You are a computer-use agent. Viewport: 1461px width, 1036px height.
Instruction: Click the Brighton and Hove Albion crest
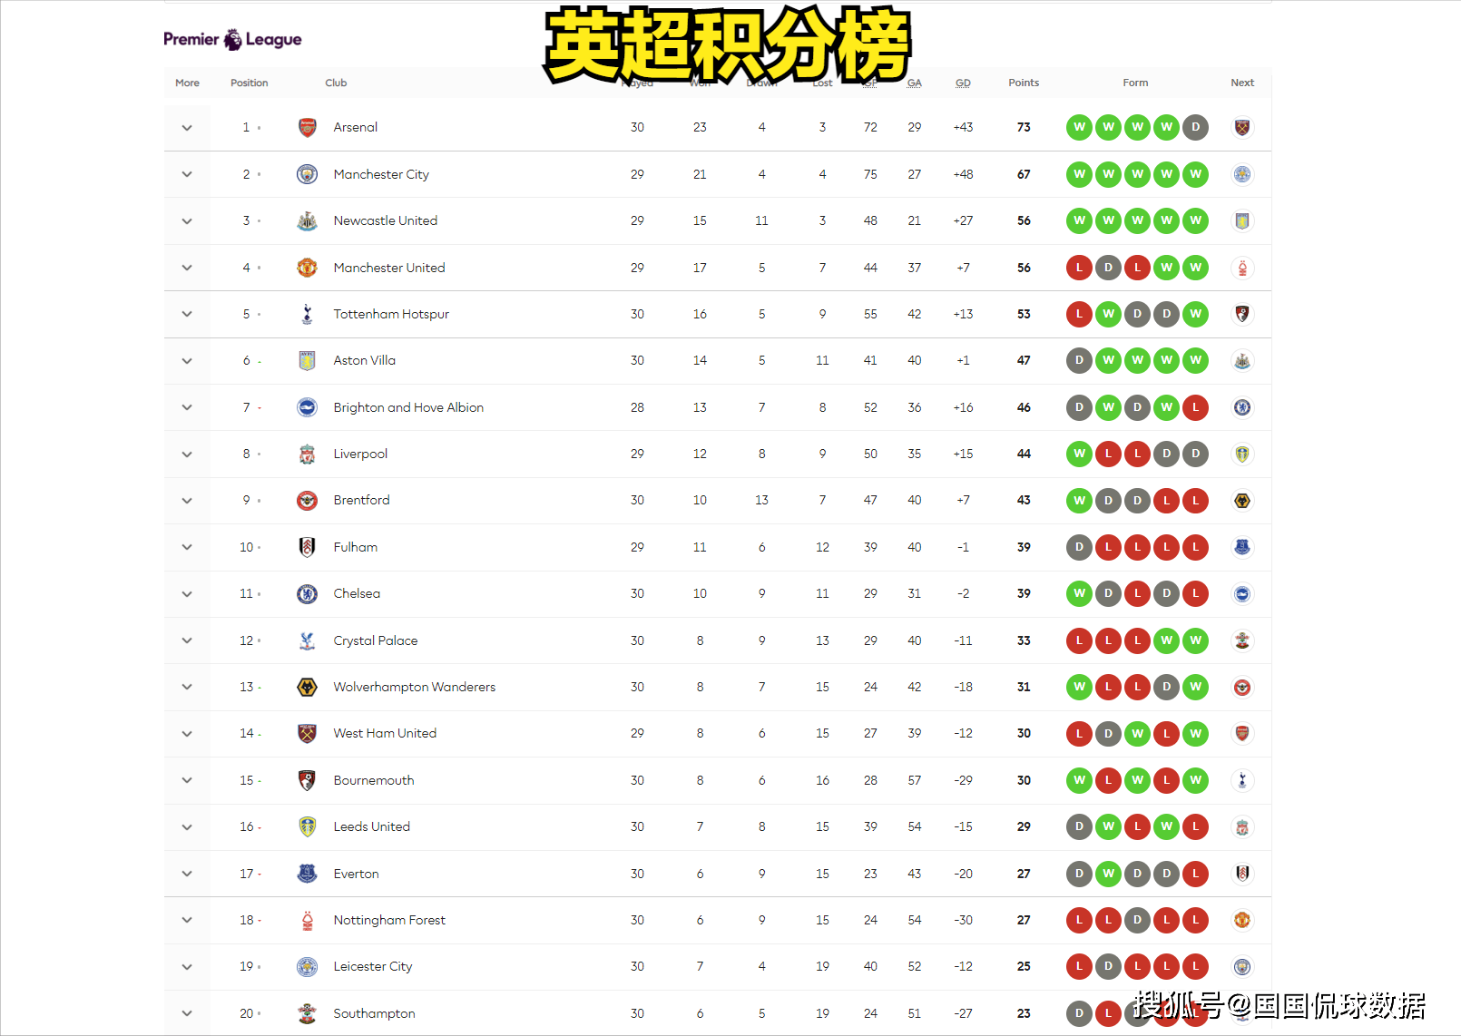point(308,407)
